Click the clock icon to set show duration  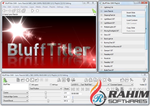pos(27,80)
